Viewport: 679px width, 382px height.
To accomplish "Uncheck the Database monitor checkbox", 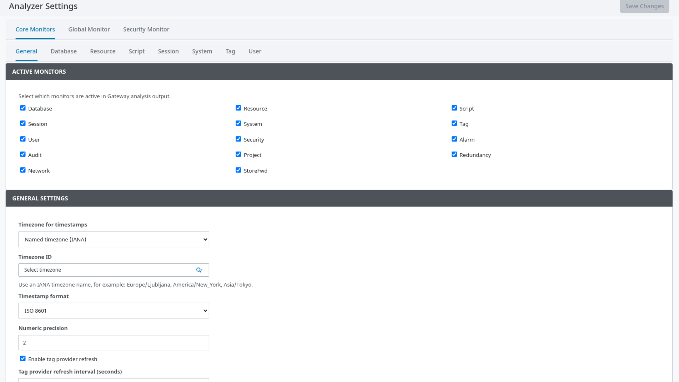I will click(x=23, y=108).
